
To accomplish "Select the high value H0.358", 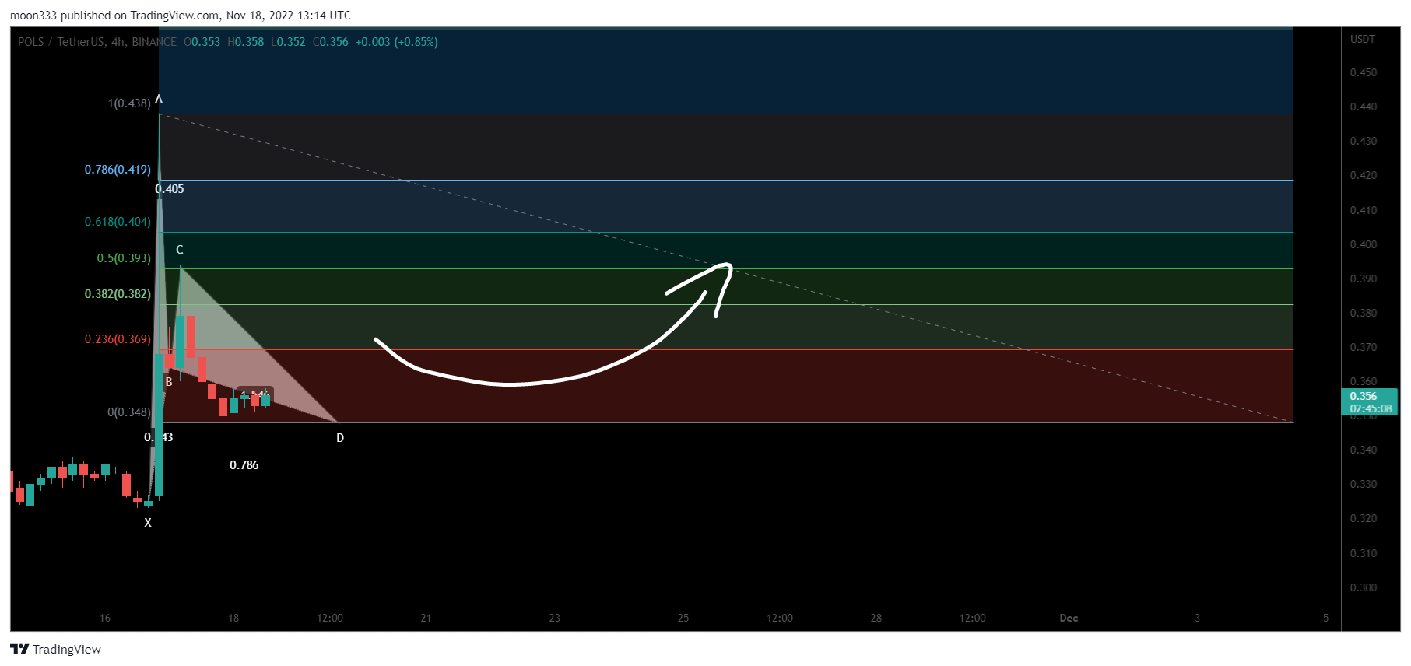I will coord(246,42).
